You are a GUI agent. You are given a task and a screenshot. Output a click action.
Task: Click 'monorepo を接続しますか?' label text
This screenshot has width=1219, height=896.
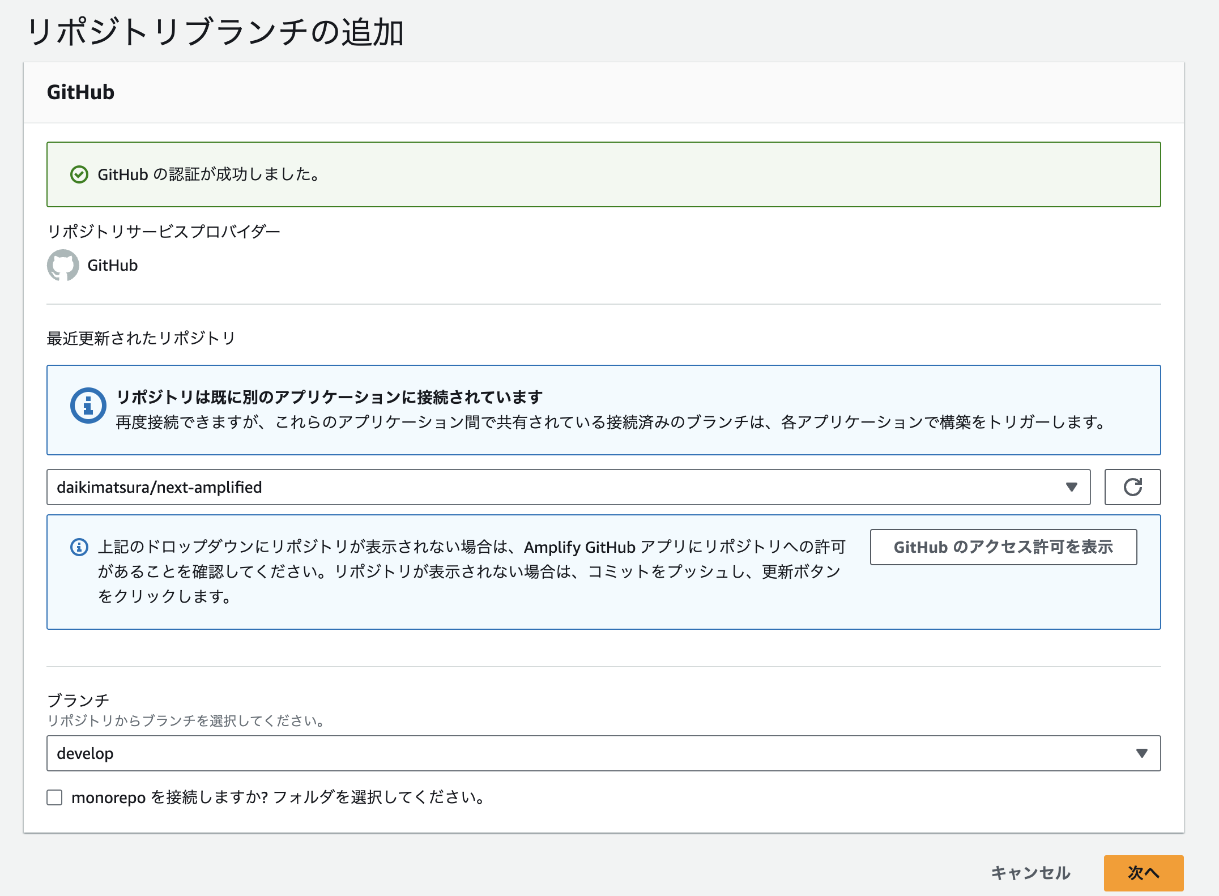170,797
